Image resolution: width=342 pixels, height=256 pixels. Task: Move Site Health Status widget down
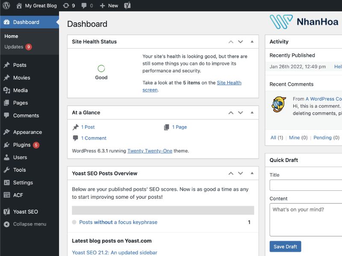pos(240,42)
